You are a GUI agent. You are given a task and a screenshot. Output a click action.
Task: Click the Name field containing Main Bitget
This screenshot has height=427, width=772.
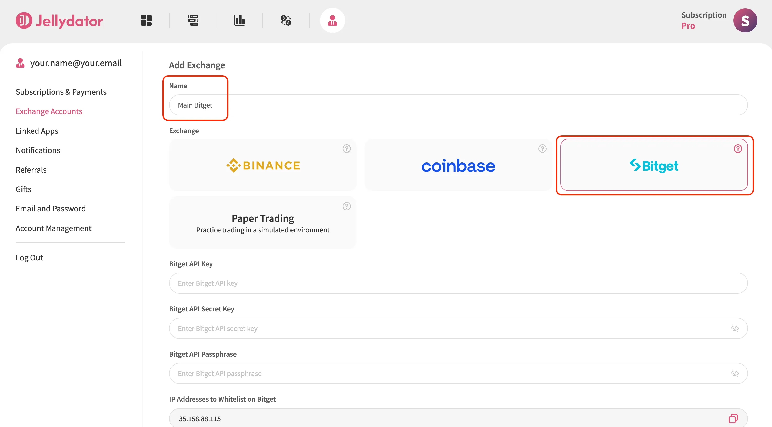point(458,105)
